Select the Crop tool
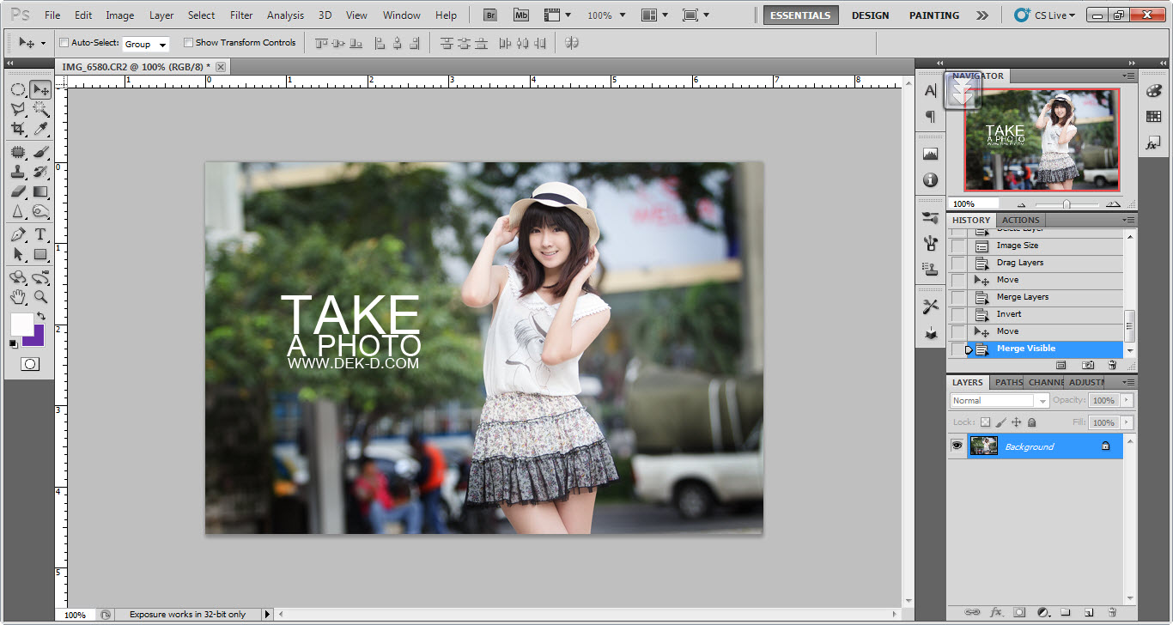 [17, 129]
